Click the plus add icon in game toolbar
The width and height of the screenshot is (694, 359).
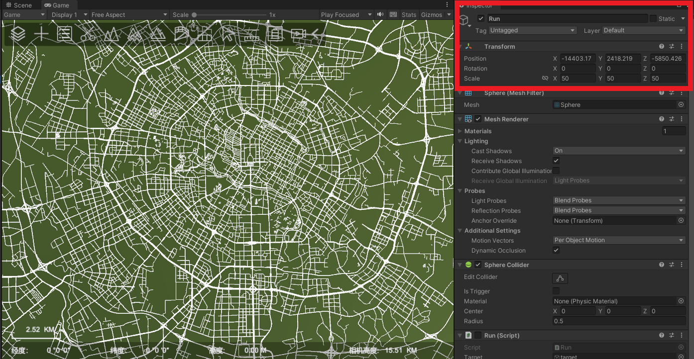(x=41, y=34)
